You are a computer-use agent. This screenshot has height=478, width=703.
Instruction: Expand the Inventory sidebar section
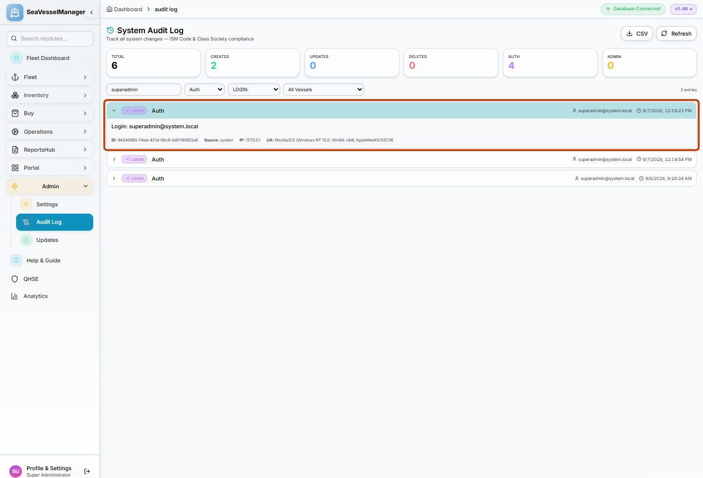pyautogui.click(x=50, y=95)
